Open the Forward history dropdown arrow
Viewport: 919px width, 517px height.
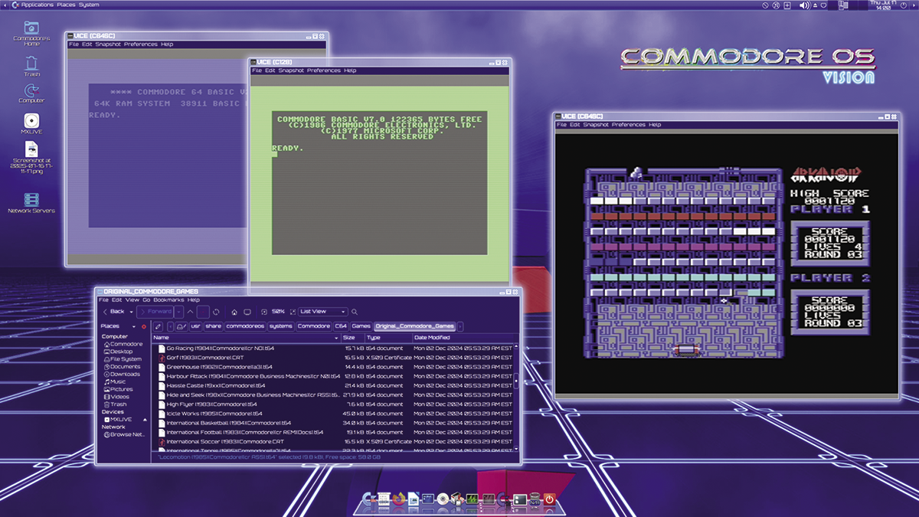[x=178, y=312]
